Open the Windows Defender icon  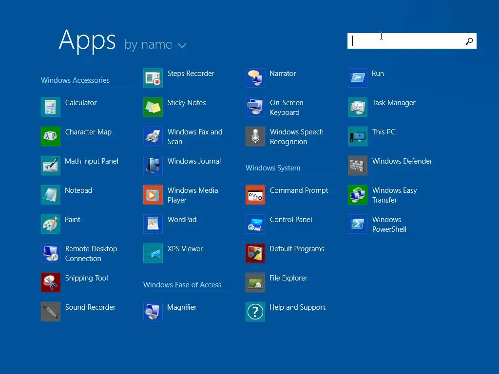coord(358,166)
